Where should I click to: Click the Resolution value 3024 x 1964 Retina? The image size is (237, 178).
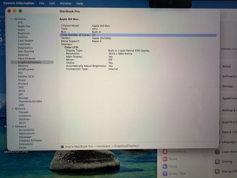120,54
